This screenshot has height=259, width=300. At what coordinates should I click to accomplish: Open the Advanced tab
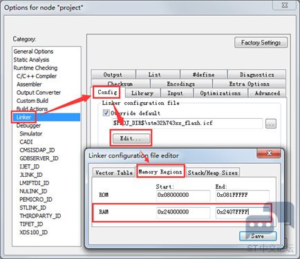(268, 93)
